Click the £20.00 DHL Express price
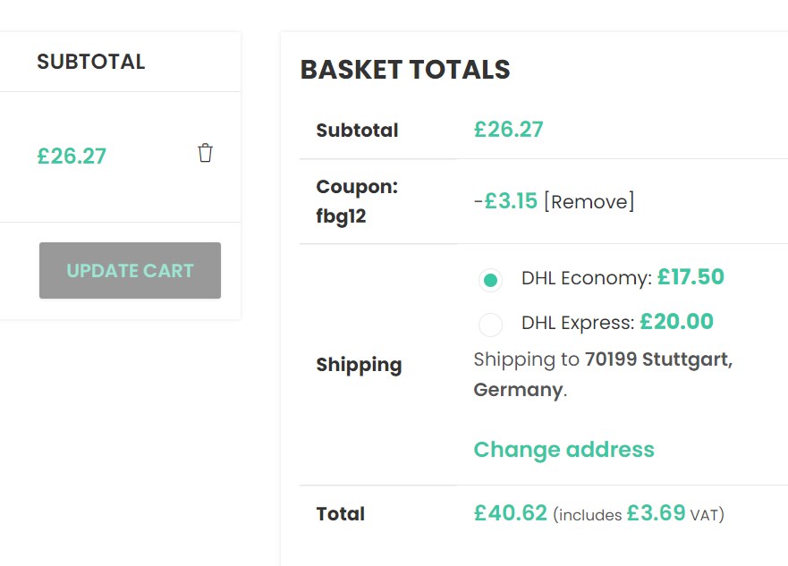This screenshot has width=788, height=566. pyautogui.click(x=677, y=321)
